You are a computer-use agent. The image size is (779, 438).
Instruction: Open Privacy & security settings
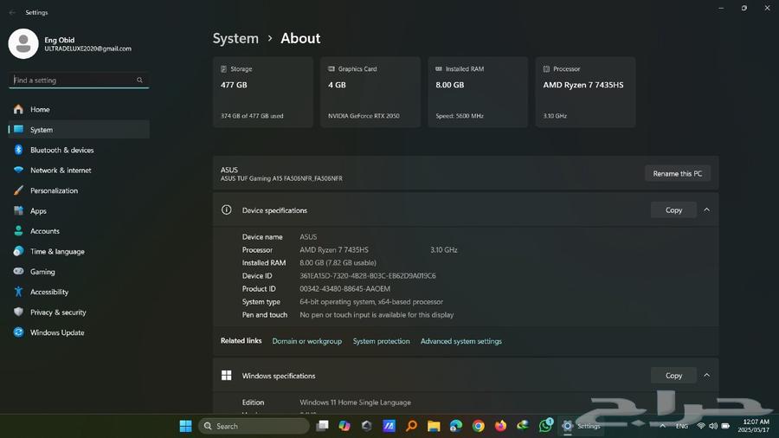click(x=79, y=312)
